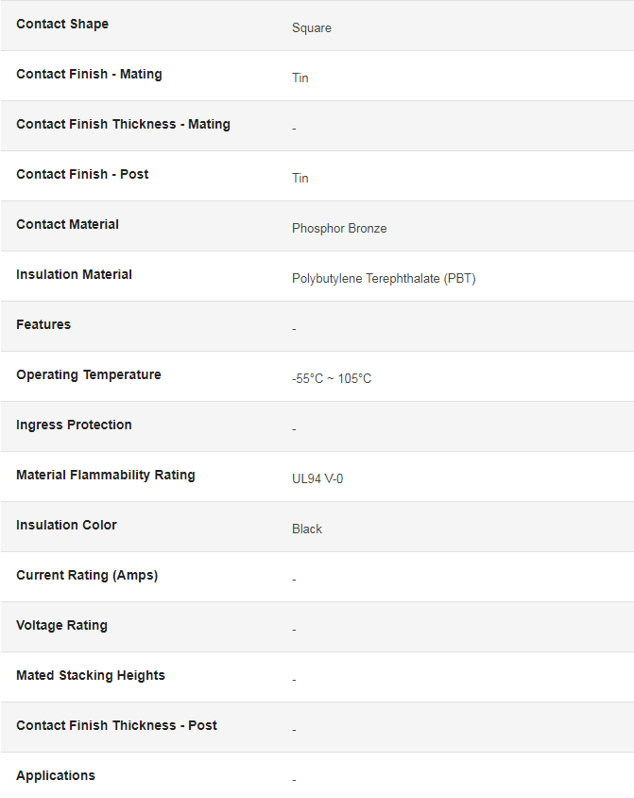Select Polybutylene Terephthalate (PBT) text
634x798 pixels.
pos(384,278)
